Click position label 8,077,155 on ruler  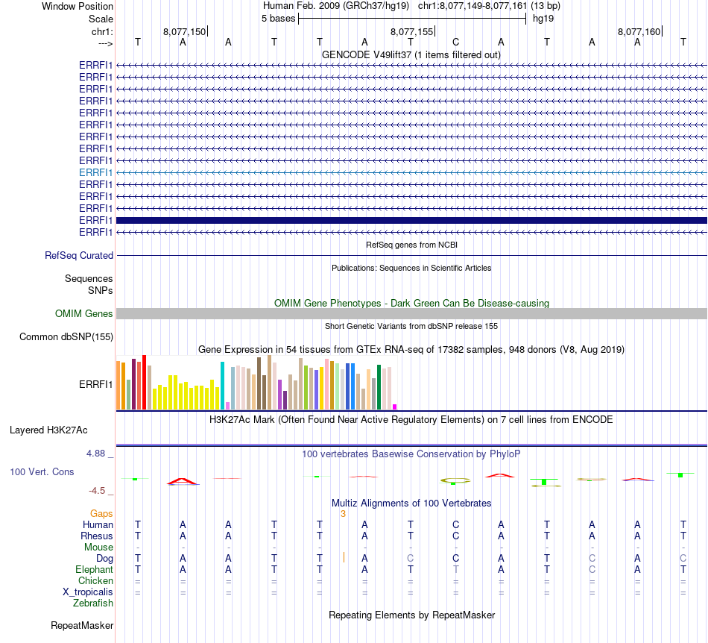coord(411,31)
